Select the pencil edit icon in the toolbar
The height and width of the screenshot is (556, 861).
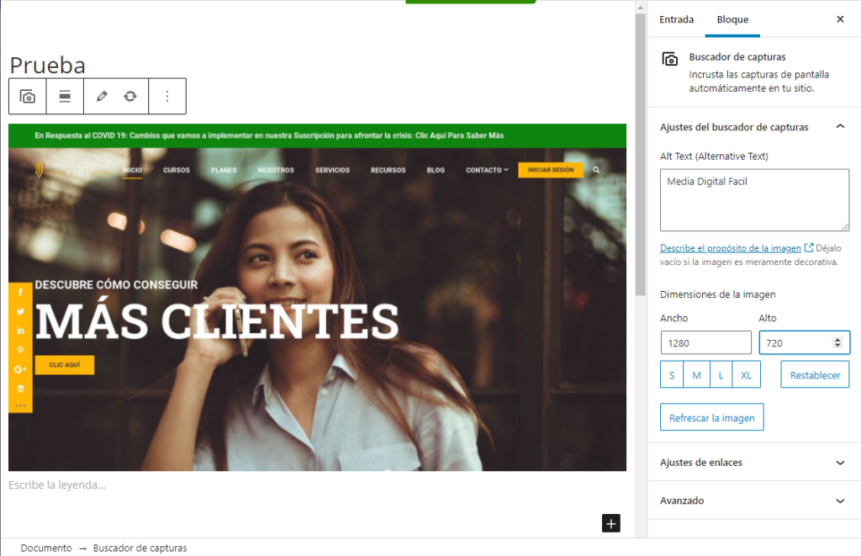pos(103,96)
